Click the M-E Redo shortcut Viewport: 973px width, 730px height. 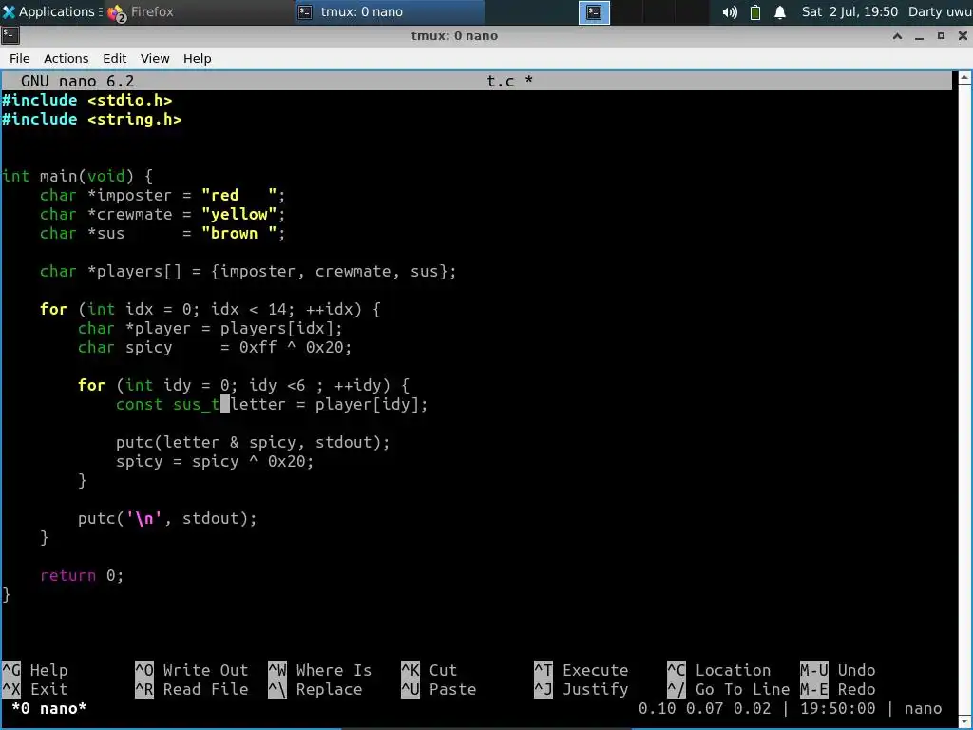click(838, 689)
